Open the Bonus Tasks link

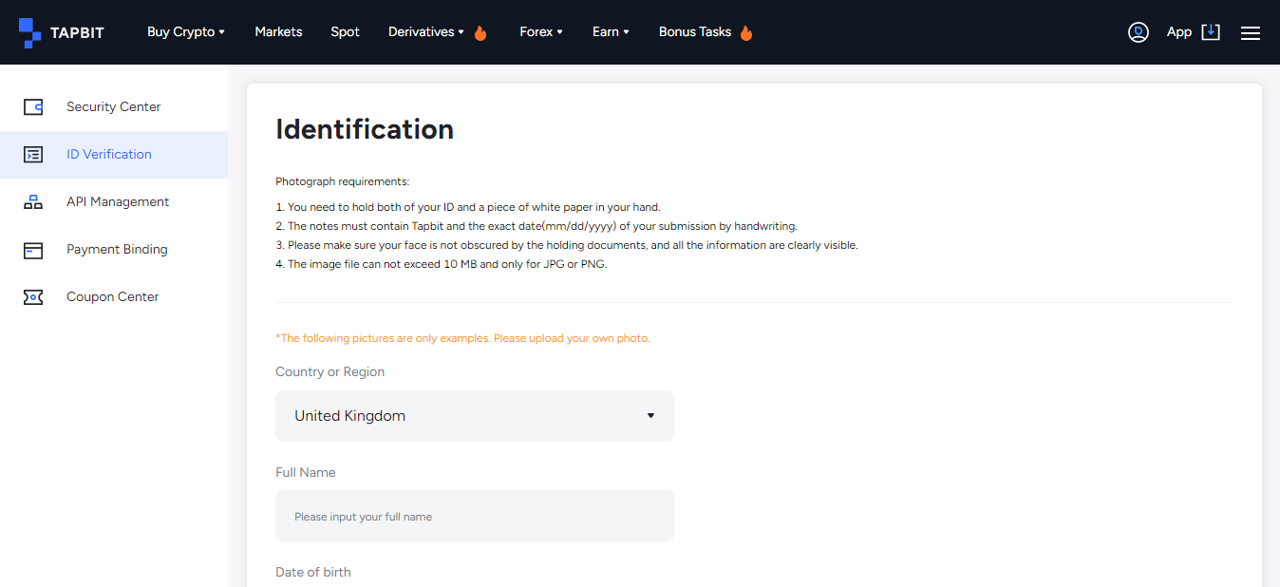click(x=695, y=32)
